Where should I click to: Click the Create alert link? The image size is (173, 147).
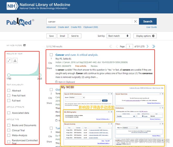pyautogui.click(x=63, y=27)
